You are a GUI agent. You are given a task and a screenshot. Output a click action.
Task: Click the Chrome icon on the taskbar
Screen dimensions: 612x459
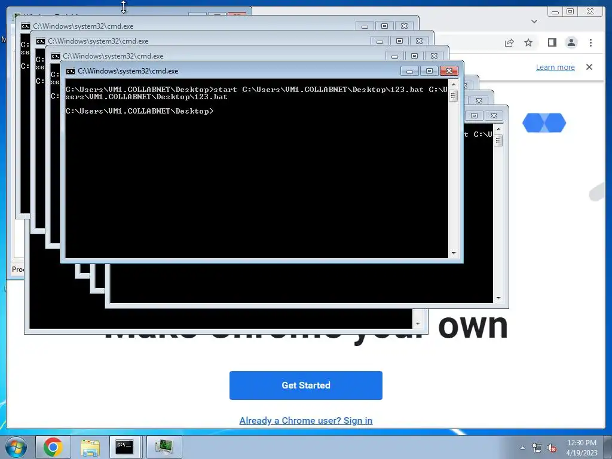(x=53, y=447)
